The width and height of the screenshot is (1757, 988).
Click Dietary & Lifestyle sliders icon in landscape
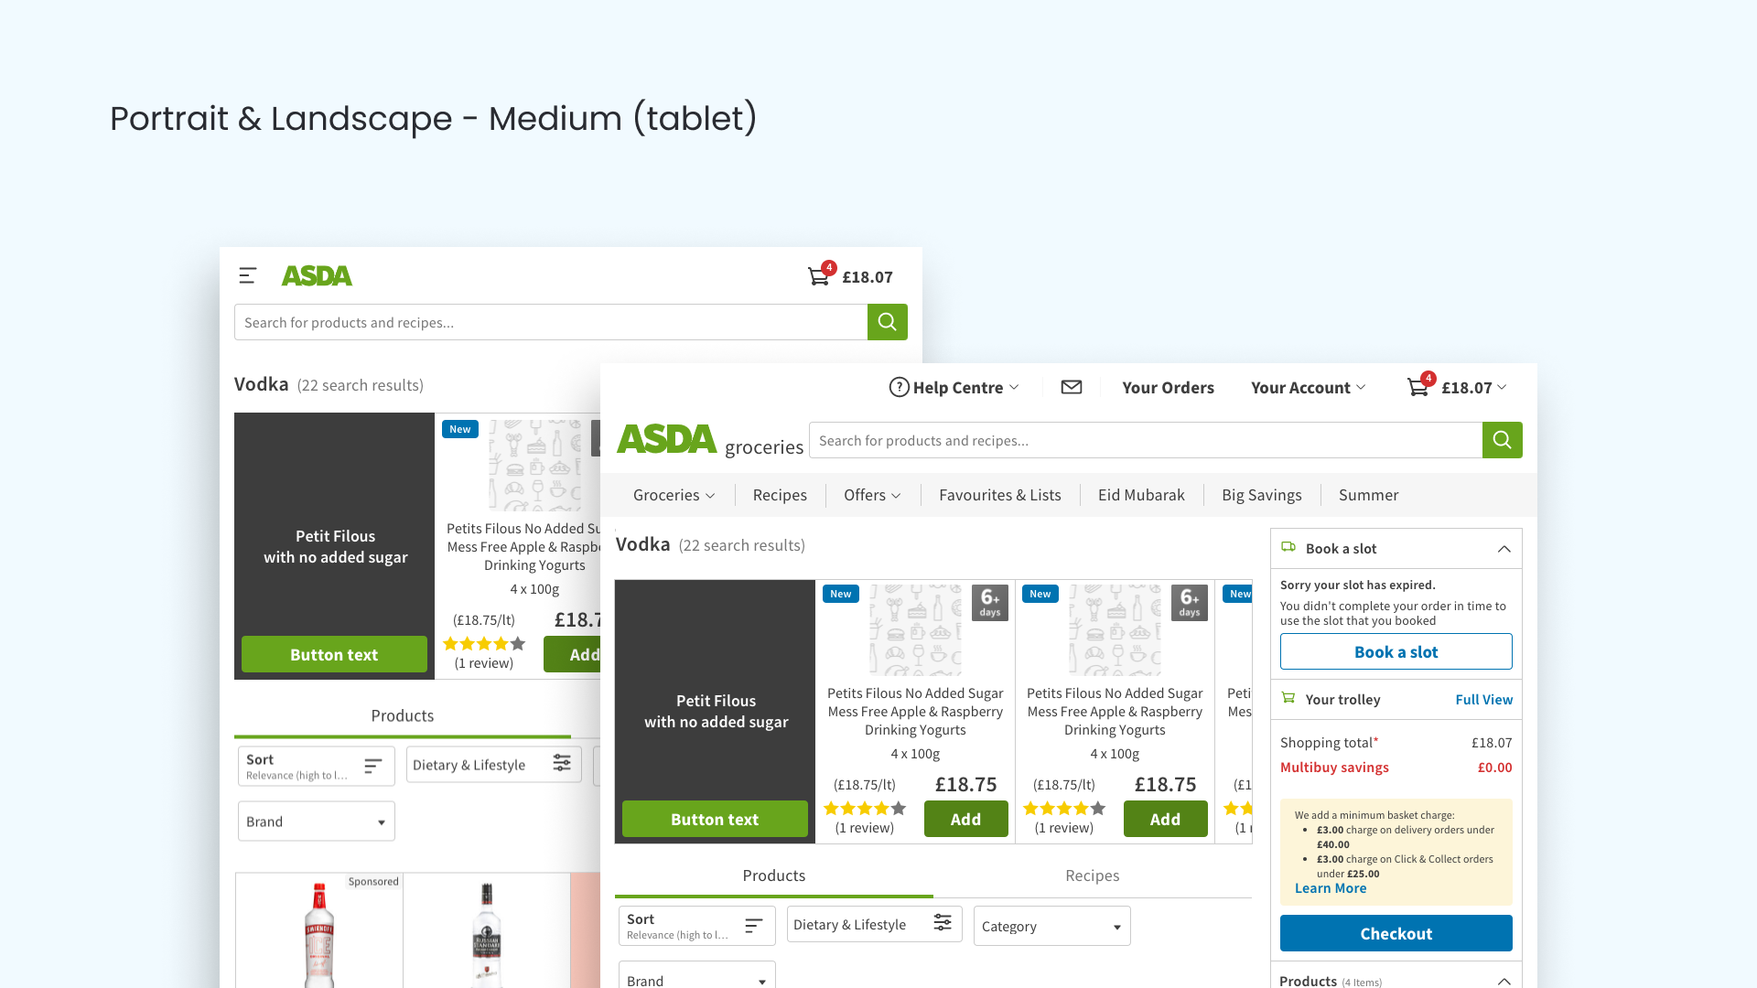point(943,923)
